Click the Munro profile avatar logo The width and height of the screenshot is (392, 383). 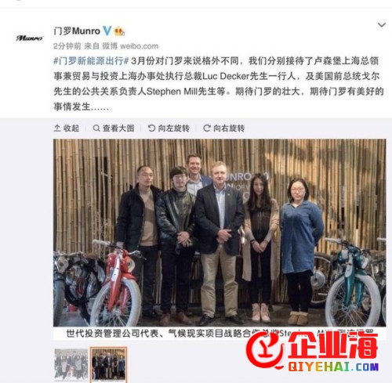pos(29,38)
